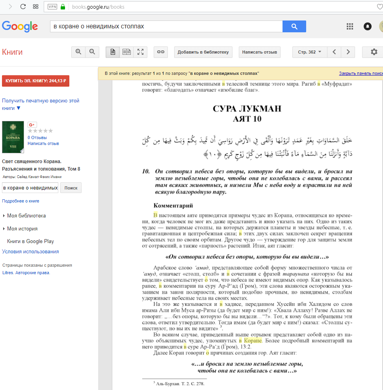
Task: Toggle the VPN badge in address bar
Action: 52,7
